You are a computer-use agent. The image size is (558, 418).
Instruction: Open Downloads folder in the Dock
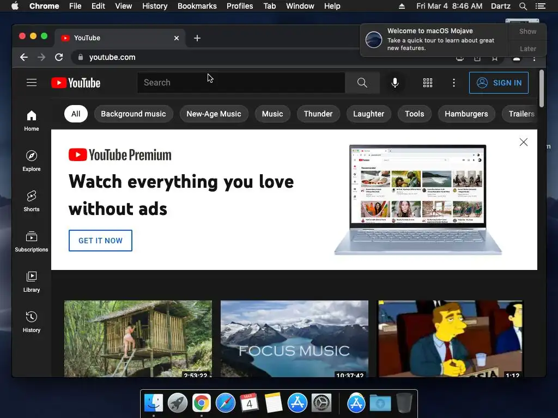click(380, 403)
